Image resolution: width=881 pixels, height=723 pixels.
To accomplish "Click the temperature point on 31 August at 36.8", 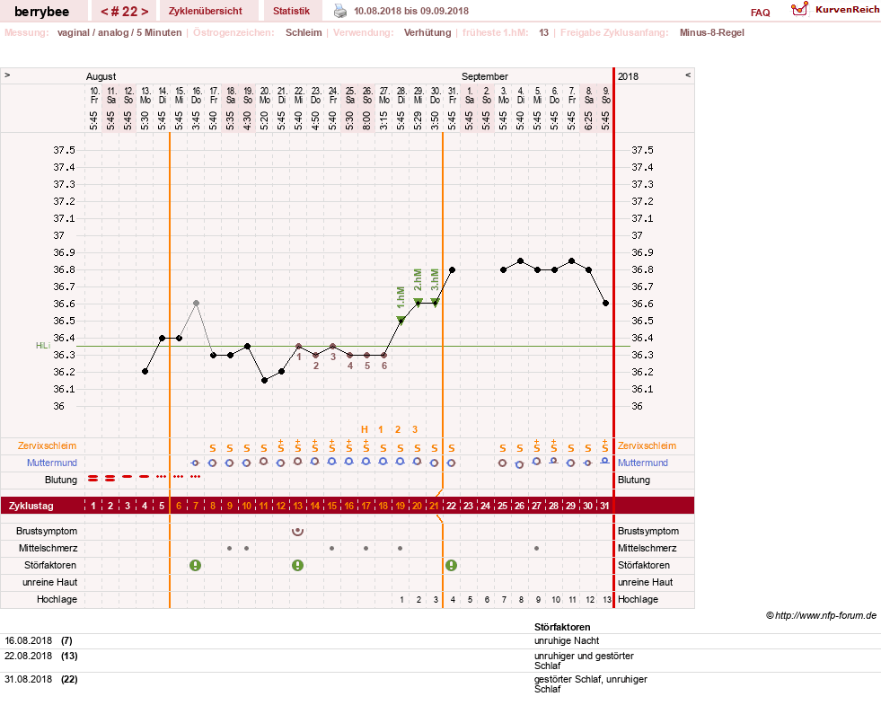I will pyautogui.click(x=452, y=269).
